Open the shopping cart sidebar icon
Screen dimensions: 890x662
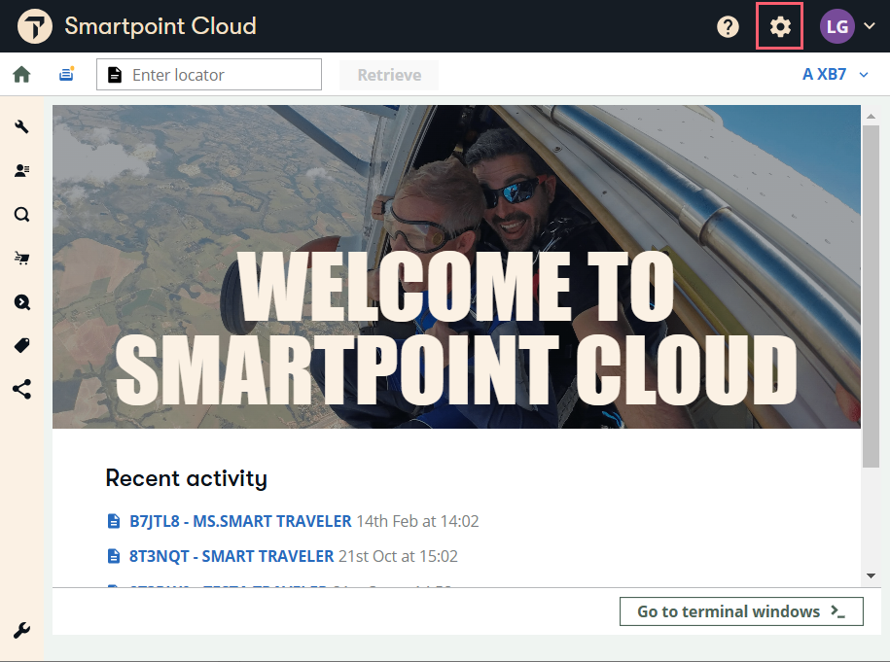[x=21, y=259]
